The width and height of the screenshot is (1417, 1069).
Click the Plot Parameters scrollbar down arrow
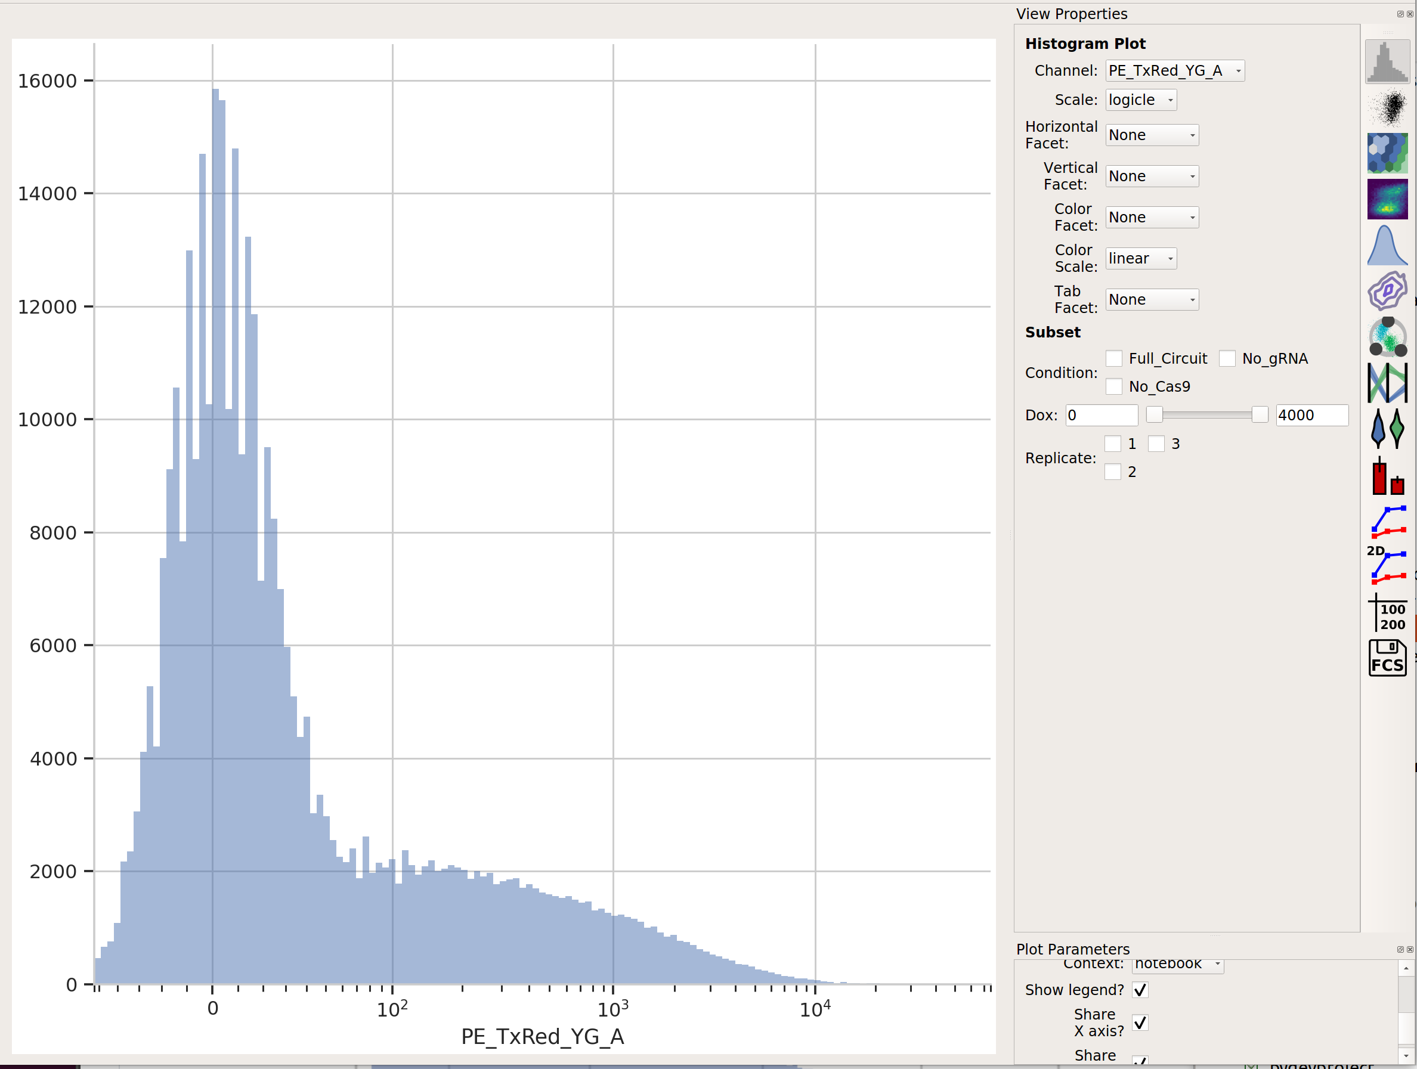coord(1406,1056)
